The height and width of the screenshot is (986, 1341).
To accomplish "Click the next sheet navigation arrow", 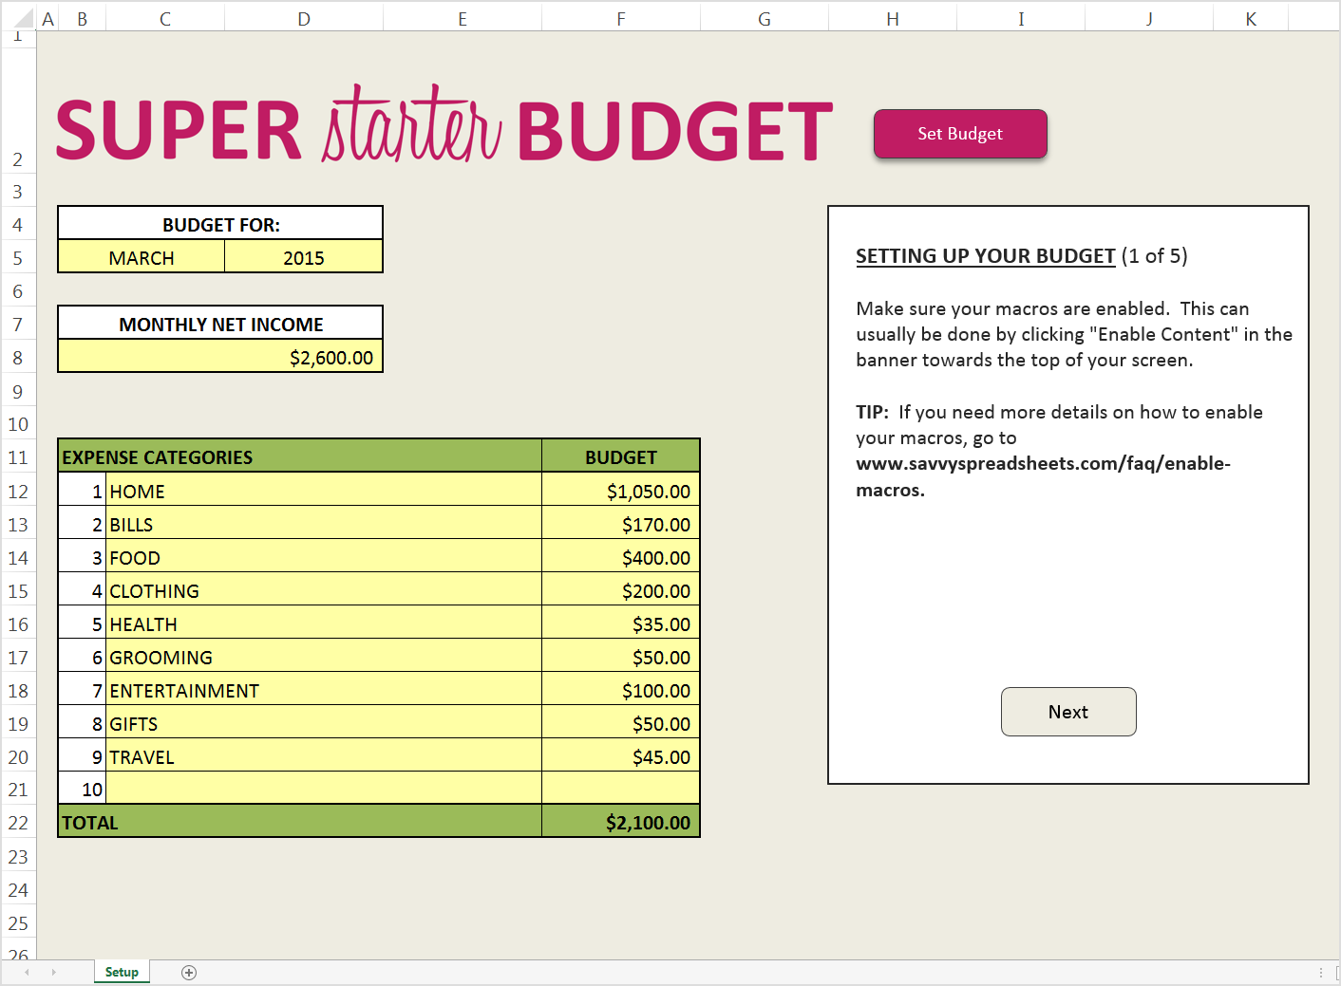I will (x=54, y=972).
